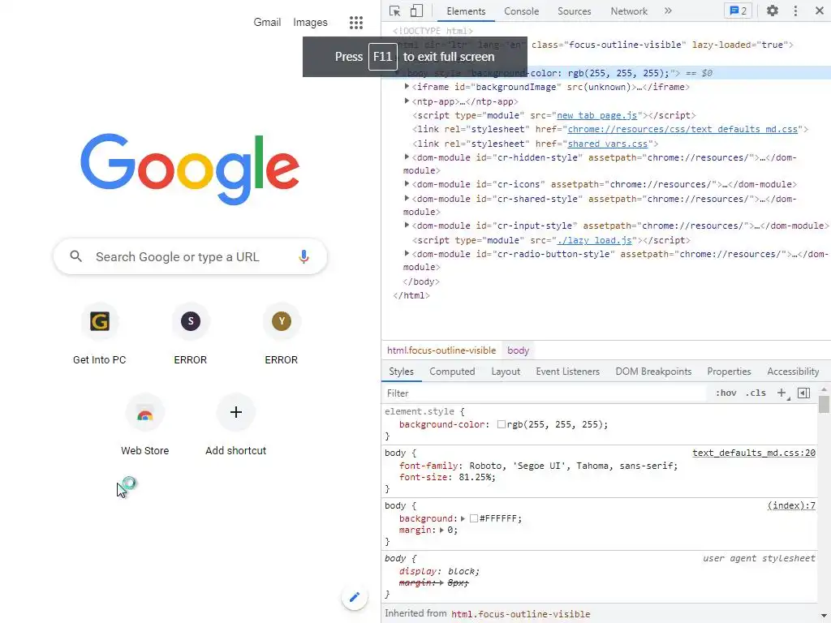The width and height of the screenshot is (831, 623).
Task: Open the new_tab_page.js link
Action: coord(596,115)
